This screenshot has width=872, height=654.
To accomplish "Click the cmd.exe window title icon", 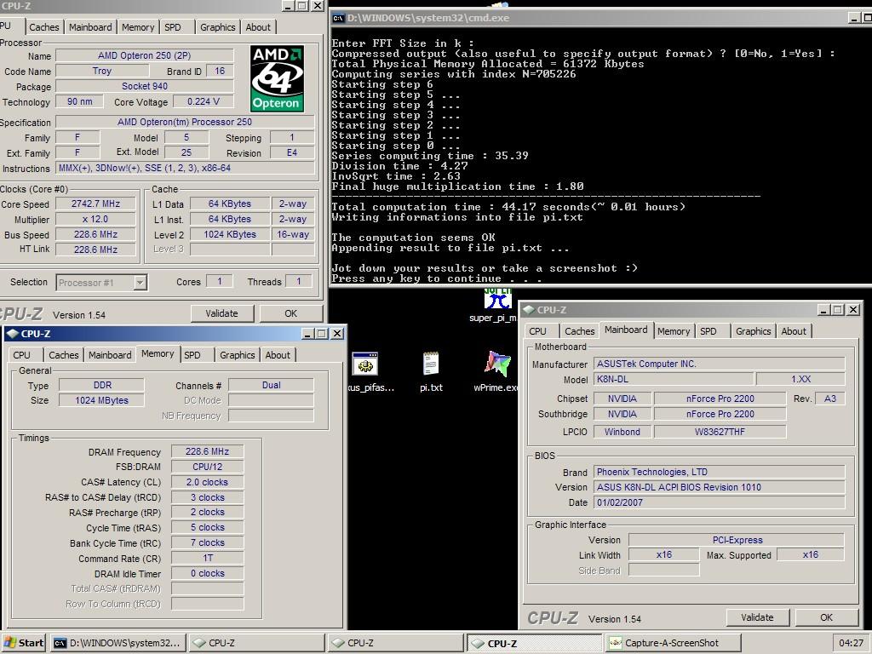I will (337, 18).
